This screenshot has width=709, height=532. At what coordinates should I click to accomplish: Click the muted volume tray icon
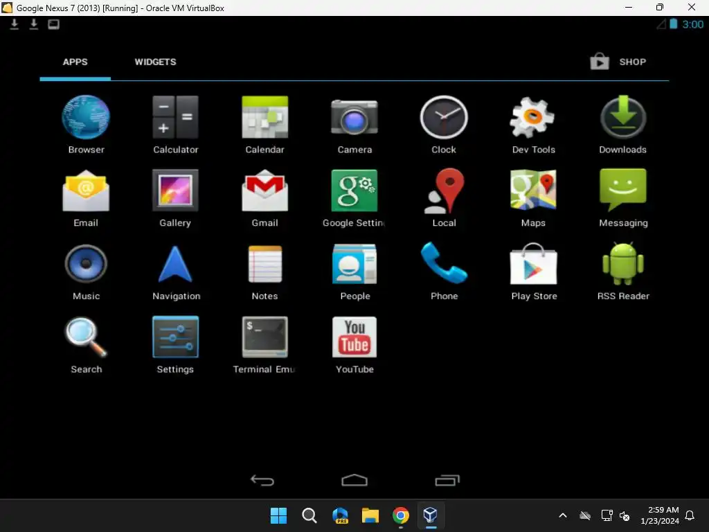(x=625, y=515)
